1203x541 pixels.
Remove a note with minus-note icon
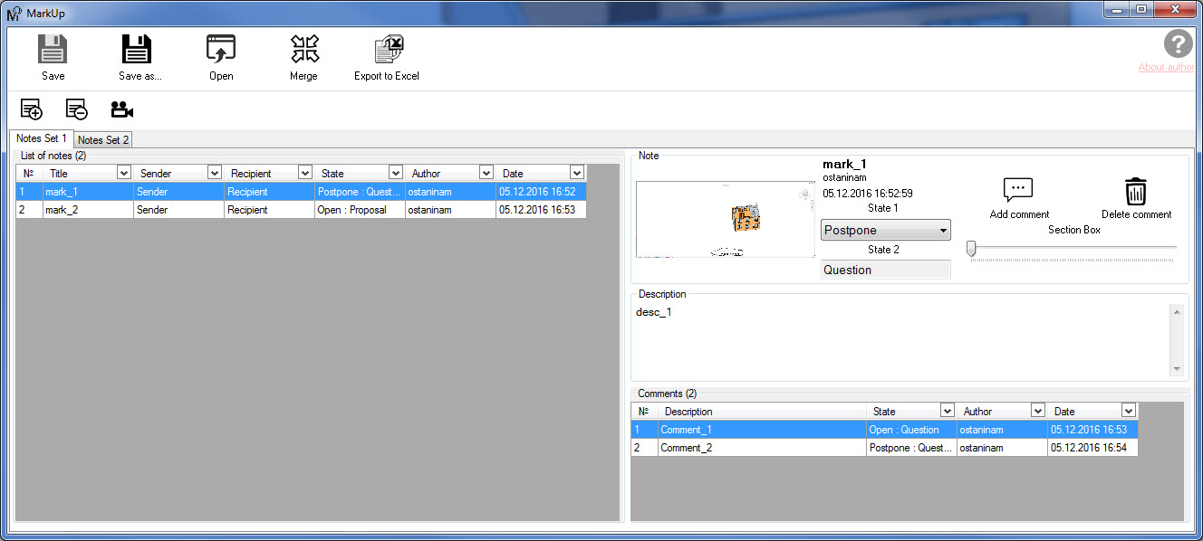click(x=76, y=109)
